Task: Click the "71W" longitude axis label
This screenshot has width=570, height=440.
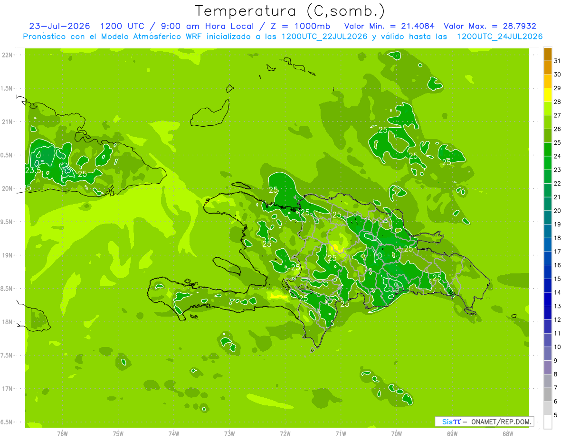Action: click(x=341, y=433)
